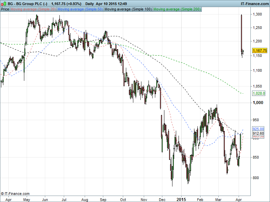Click the Daily timeframe label
270x202 pixels.
[90, 4]
